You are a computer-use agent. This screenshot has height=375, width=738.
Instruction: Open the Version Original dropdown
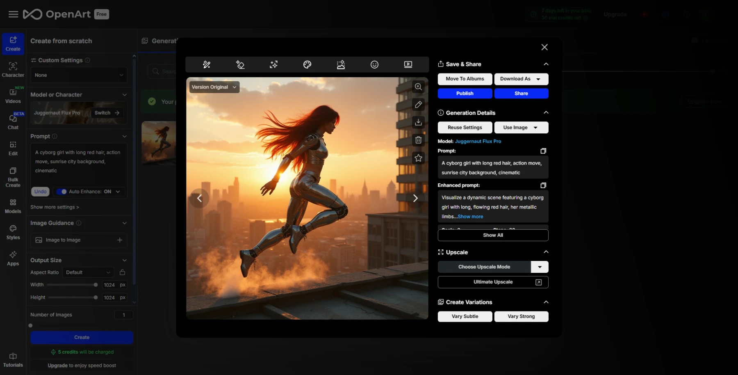coord(214,87)
